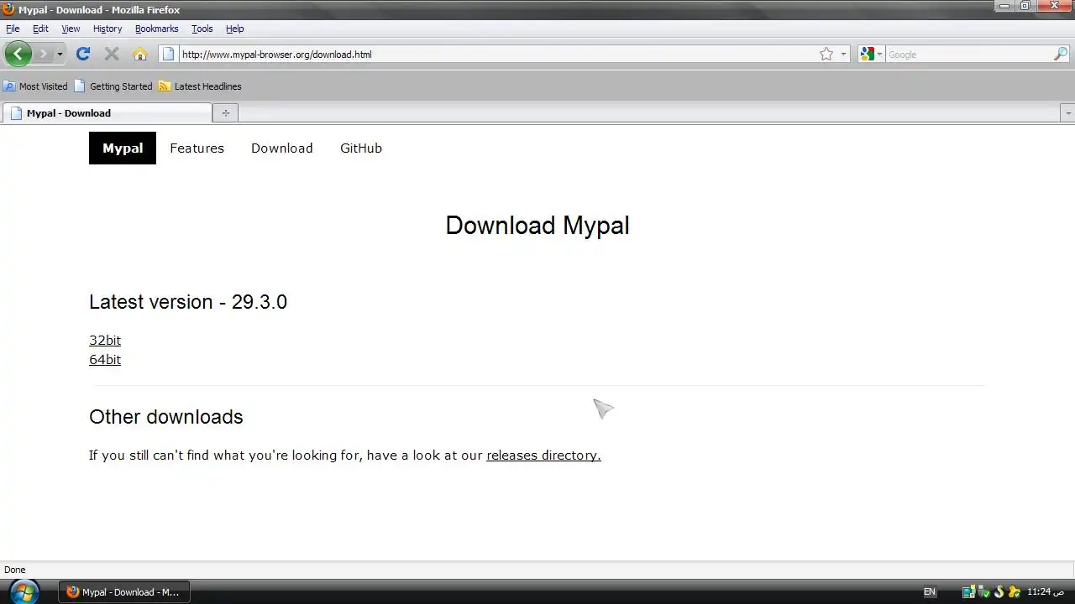The height and width of the screenshot is (604, 1075).
Task: Open the Windows Start orb
Action: coord(24,591)
